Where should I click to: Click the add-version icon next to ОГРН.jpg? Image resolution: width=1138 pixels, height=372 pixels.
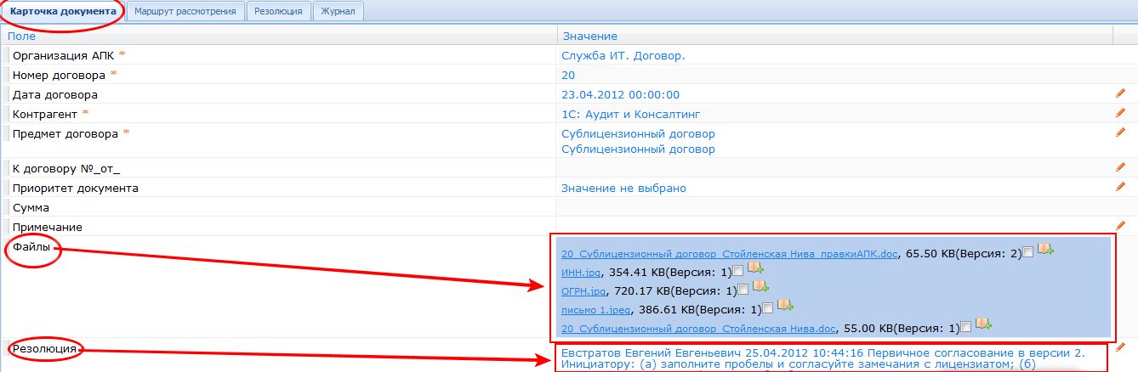click(760, 288)
